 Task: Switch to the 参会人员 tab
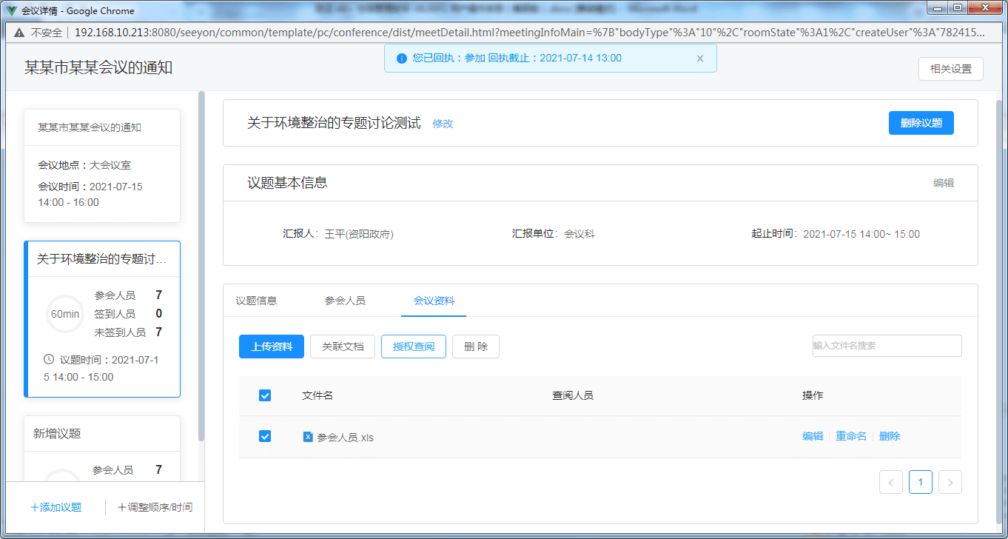(345, 301)
